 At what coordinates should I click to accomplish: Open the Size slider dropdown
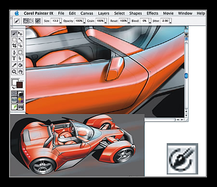[x=61, y=21]
